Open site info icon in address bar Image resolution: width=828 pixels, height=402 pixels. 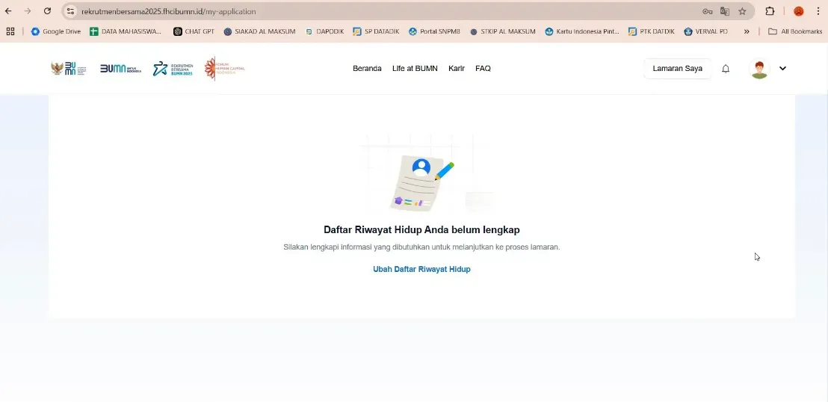(x=71, y=11)
